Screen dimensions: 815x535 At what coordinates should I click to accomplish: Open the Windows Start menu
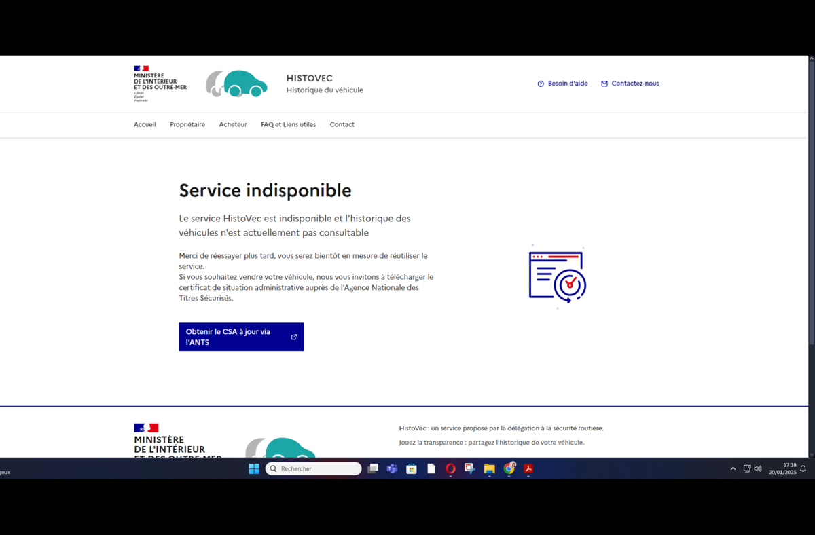[x=254, y=468]
